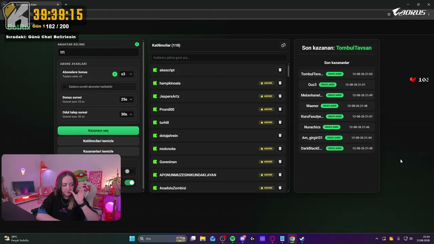This screenshot has height=244, width=434.
Task: Click the Katilimcilar (110) heading
Action: 166,45
